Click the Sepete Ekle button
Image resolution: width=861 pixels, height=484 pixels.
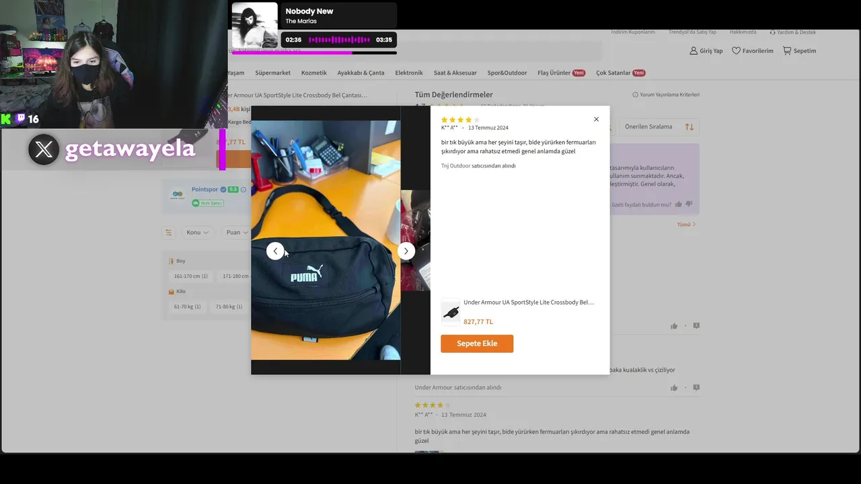[477, 344]
